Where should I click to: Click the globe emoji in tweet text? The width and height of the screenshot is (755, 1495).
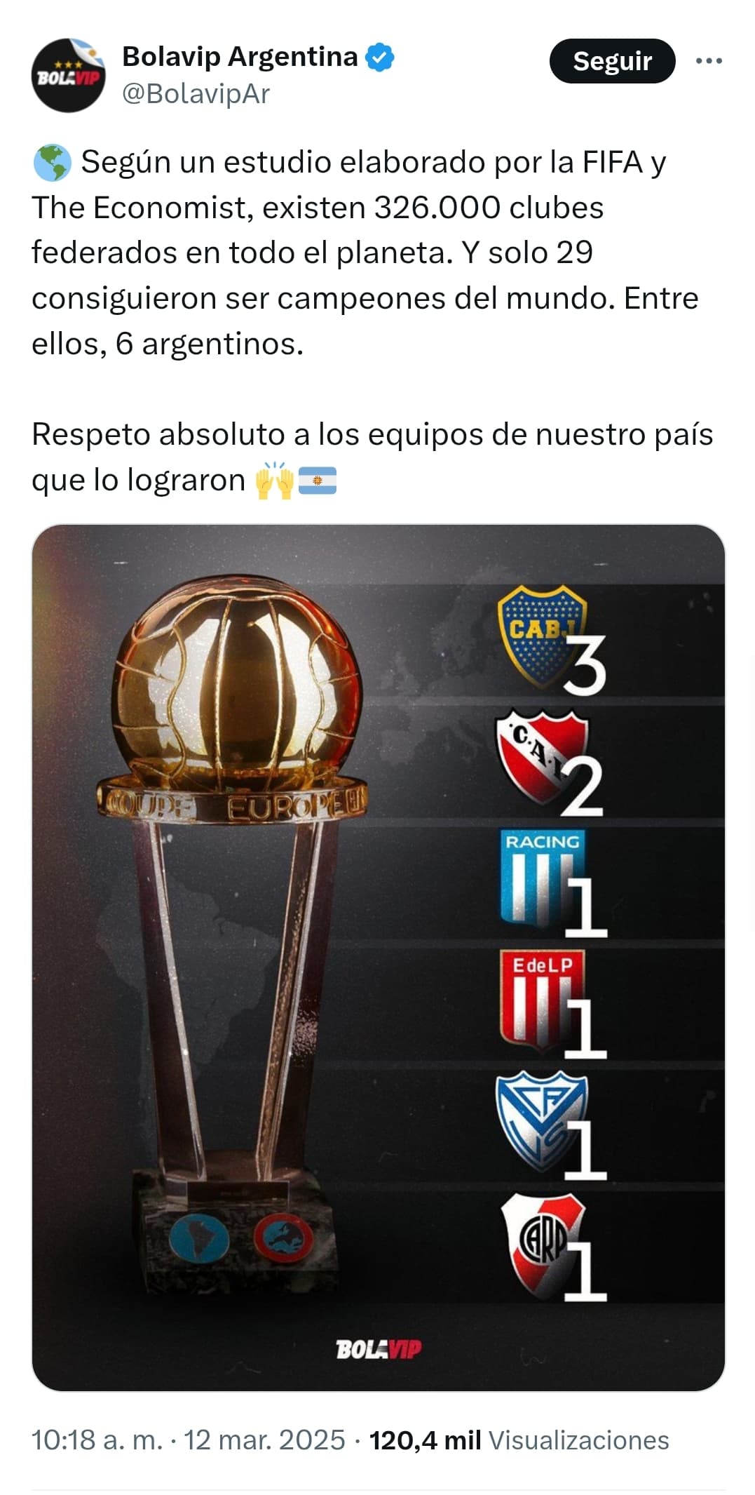[52, 163]
